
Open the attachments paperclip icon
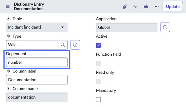pos(124,7)
